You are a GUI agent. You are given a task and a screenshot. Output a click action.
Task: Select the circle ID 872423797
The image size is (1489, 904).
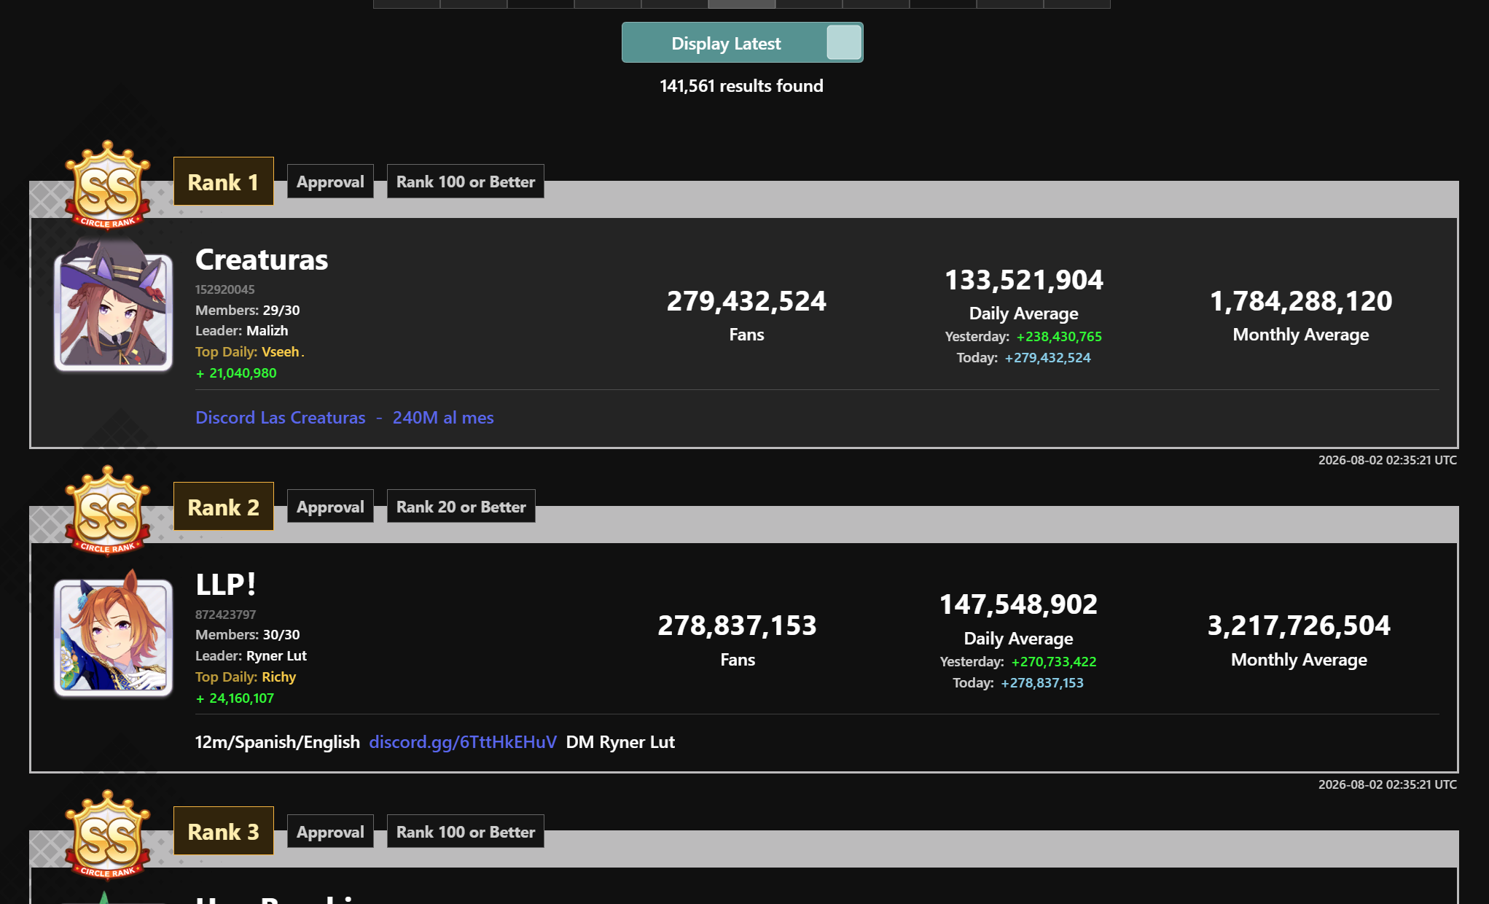(x=225, y=615)
